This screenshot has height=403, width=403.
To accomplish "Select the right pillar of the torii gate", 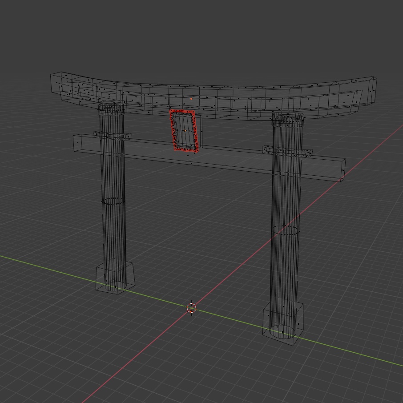I will pos(286,226).
